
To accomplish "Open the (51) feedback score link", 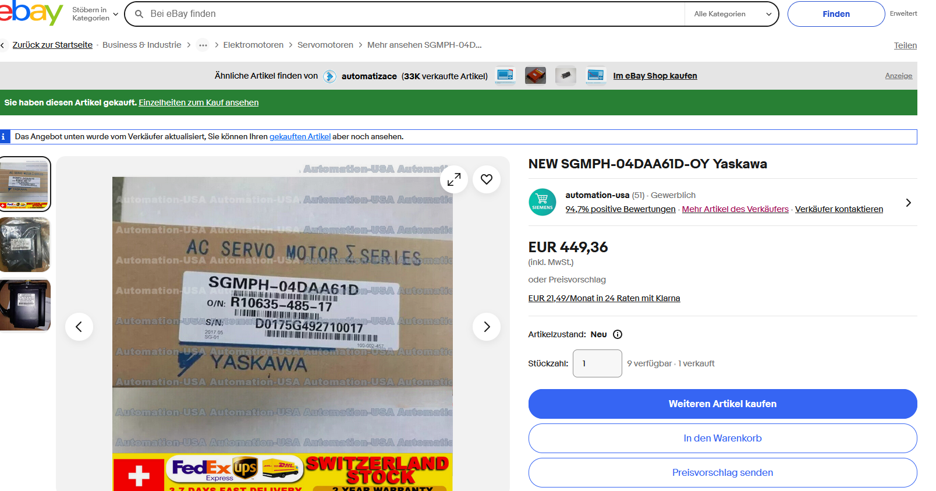I will click(638, 195).
